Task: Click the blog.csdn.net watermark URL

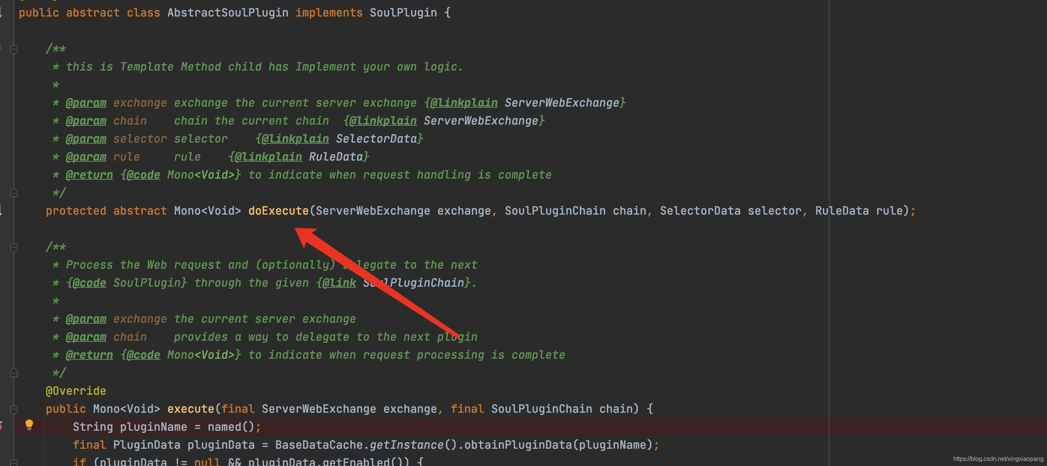Action: [997, 458]
